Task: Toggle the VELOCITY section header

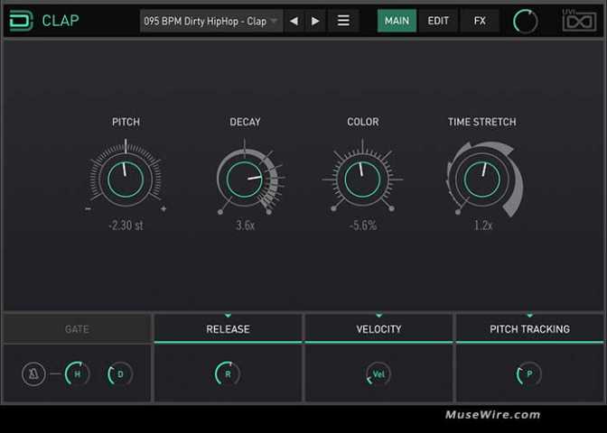Action: click(x=378, y=329)
